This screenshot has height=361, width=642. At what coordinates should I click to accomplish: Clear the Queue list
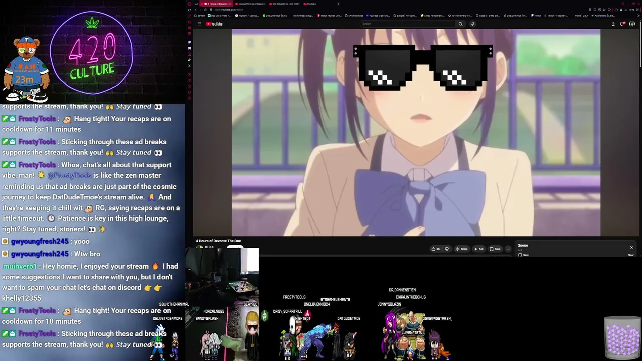pyautogui.click(x=631, y=255)
